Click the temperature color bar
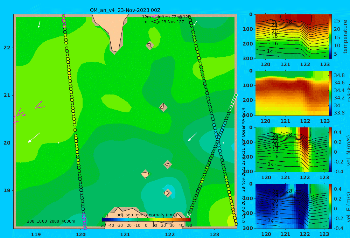Screen dimensions: 350x238 (x=330, y=37)
